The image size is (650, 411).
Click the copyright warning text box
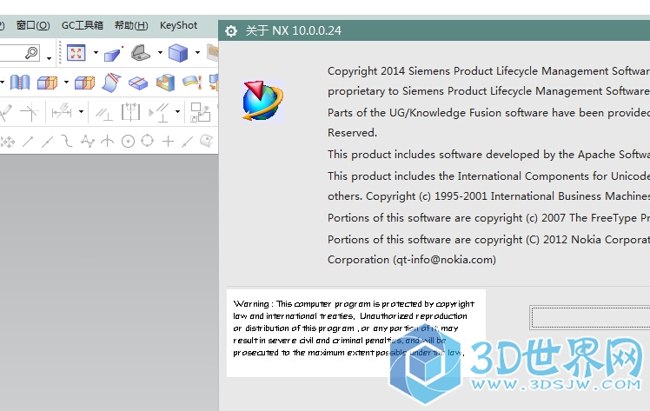[356, 333]
